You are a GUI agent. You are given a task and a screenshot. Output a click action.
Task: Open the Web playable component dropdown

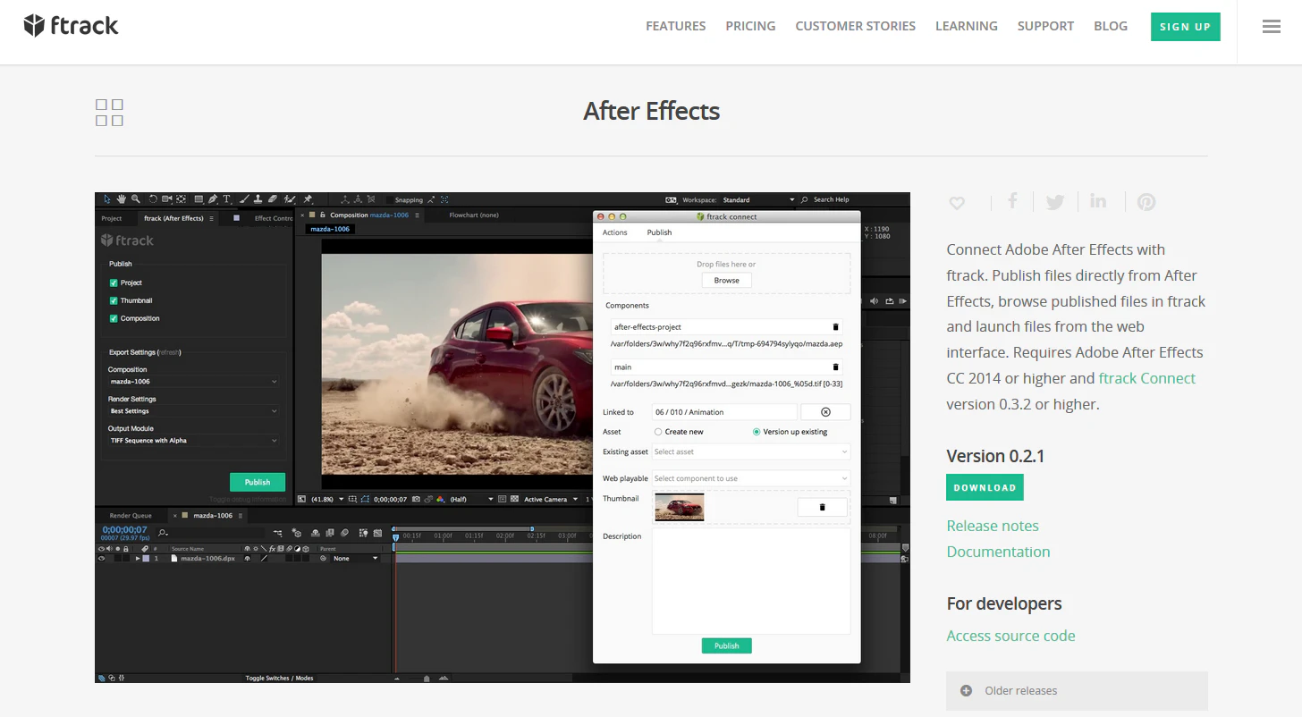pyautogui.click(x=751, y=478)
